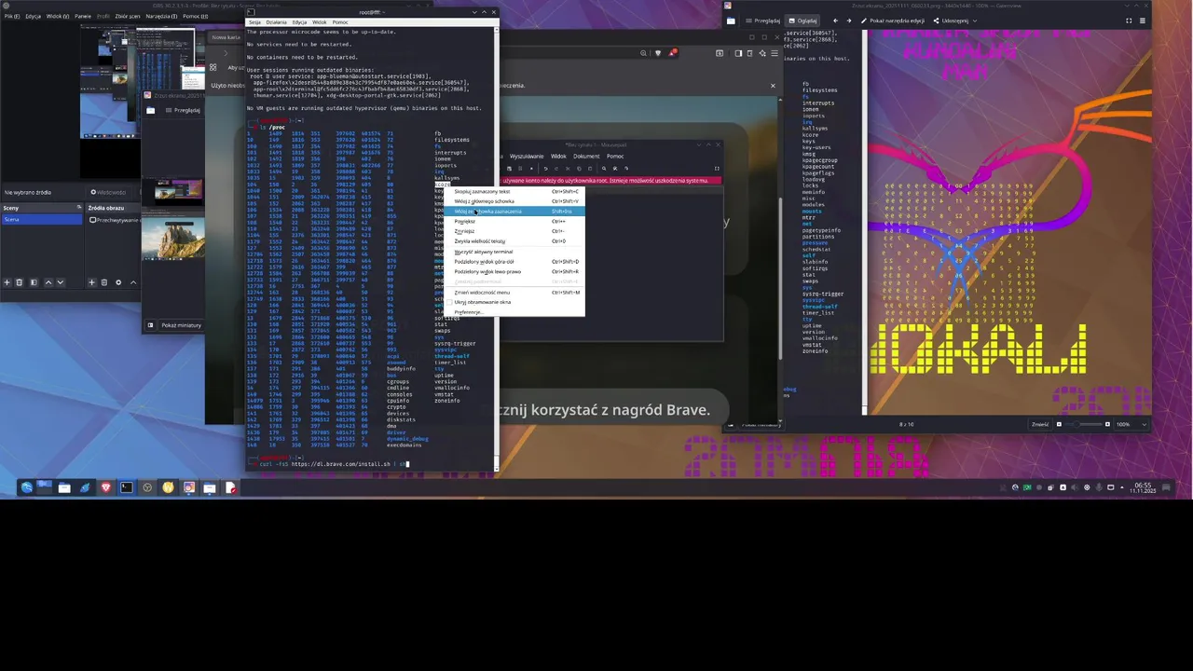1193x671 pixels.
Task: Open source properties gear in OBS
Action: (118, 282)
